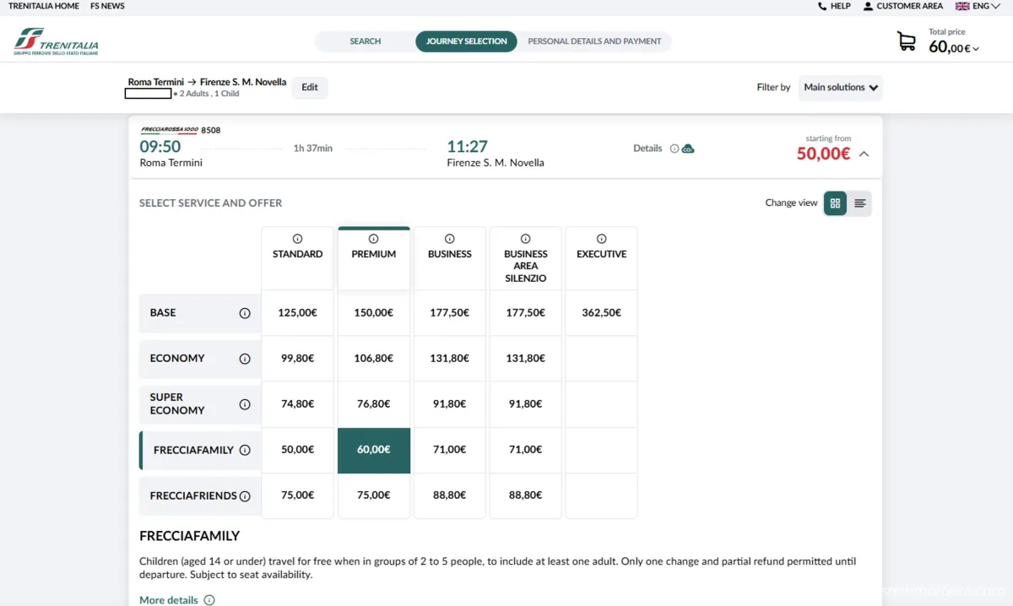Click the green CO2 cloud icon
Image resolution: width=1013 pixels, height=606 pixels.
(x=688, y=149)
